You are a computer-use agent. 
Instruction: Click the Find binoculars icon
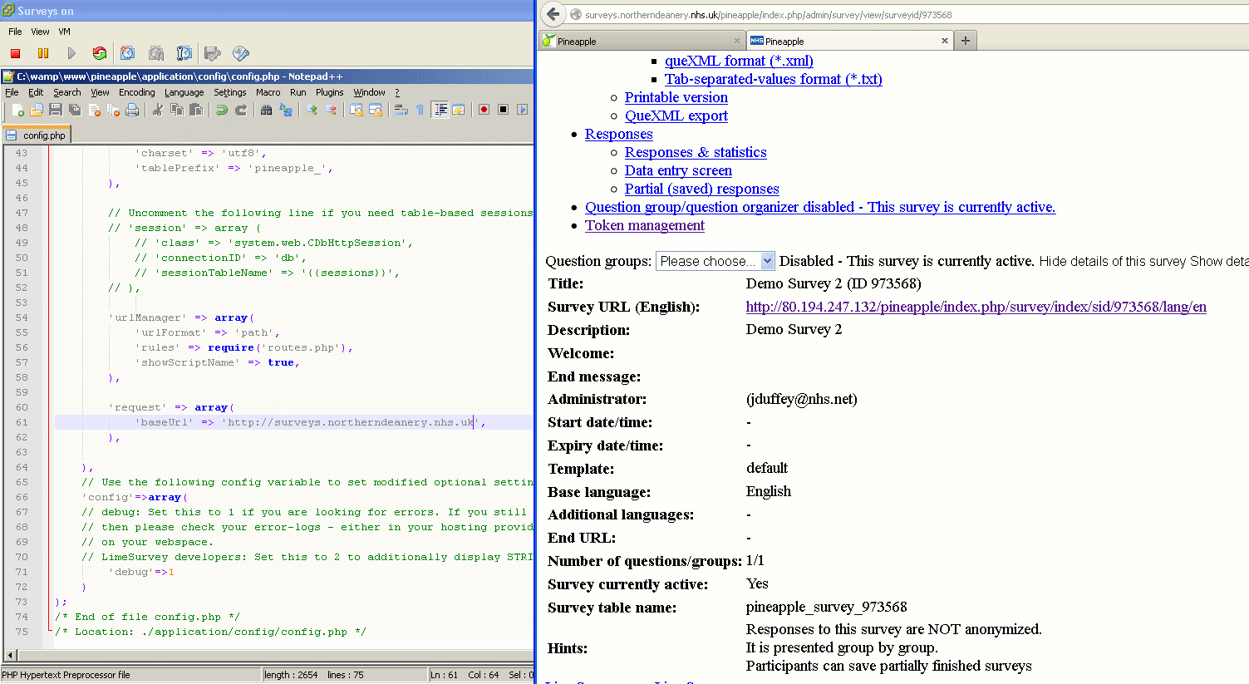tap(267, 110)
